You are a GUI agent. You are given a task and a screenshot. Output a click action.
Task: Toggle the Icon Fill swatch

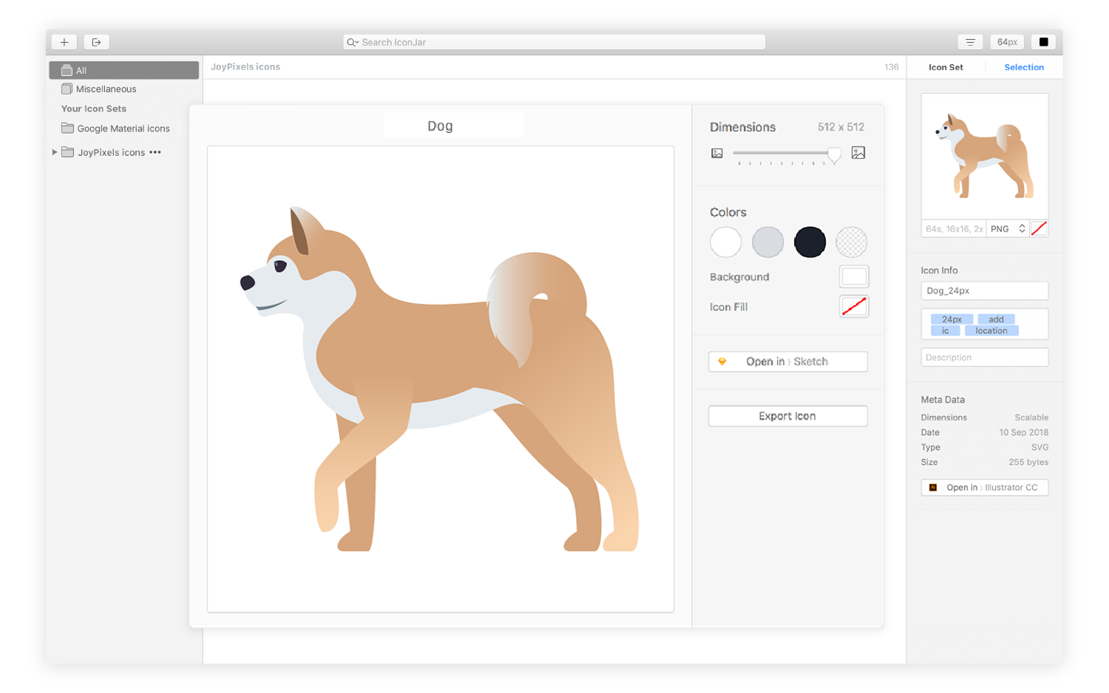click(854, 307)
